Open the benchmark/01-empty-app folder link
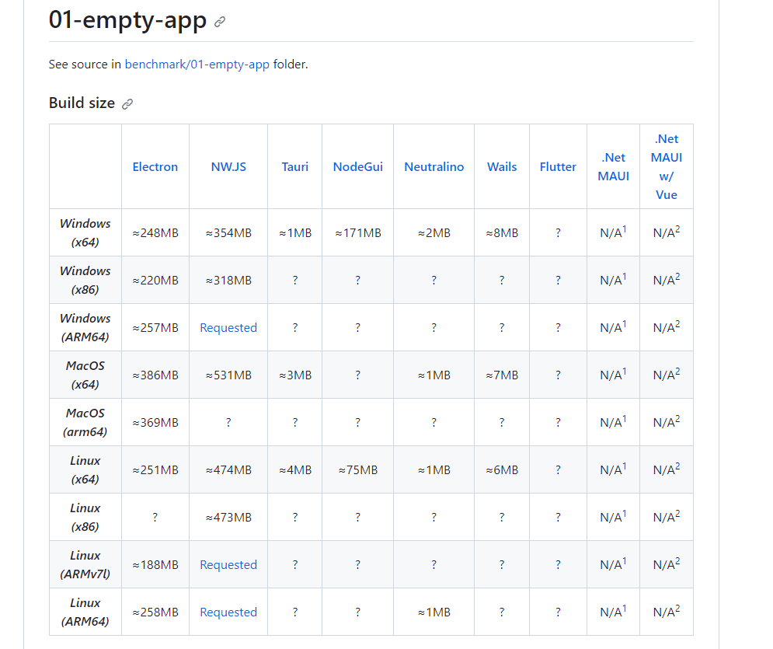Viewport: 773px width, 649px height. pyautogui.click(x=197, y=64)
